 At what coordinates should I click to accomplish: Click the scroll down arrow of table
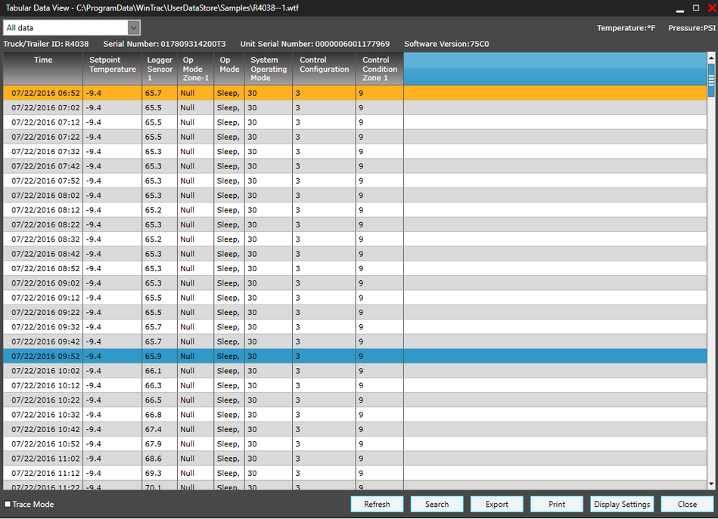coord(711,484)
